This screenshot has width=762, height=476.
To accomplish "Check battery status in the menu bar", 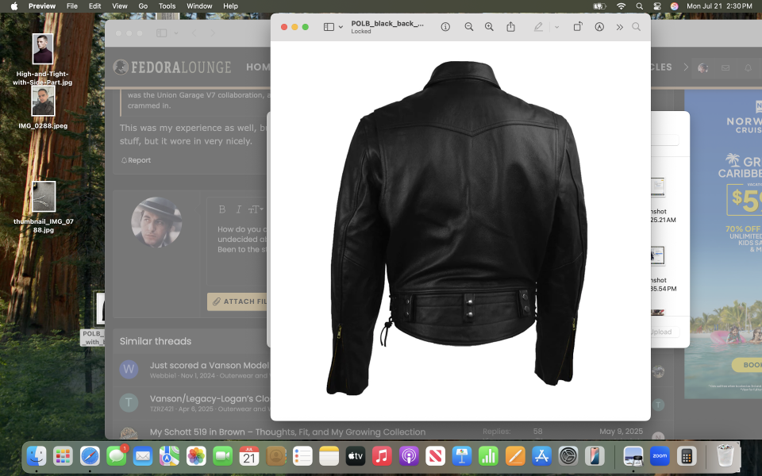I will [x=600, y=6].
